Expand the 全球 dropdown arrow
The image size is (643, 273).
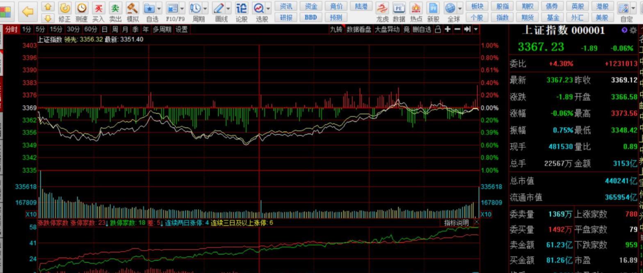(460, 8)
